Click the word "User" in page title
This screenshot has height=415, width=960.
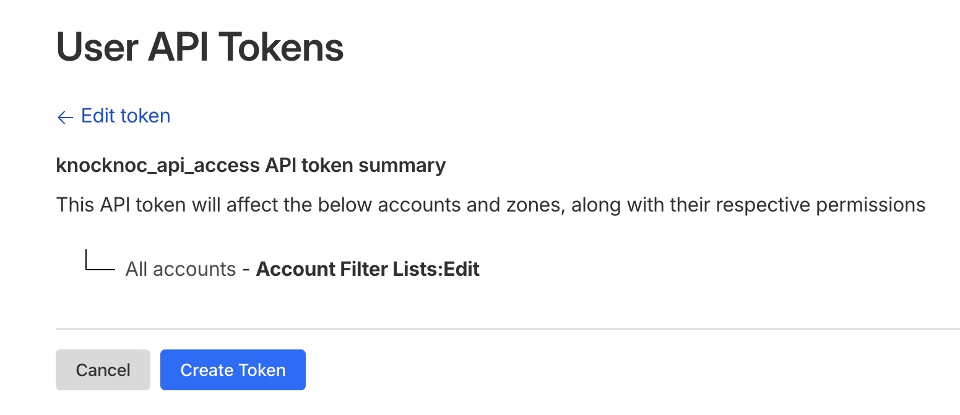pyautogui.click(x=96, y=48)
